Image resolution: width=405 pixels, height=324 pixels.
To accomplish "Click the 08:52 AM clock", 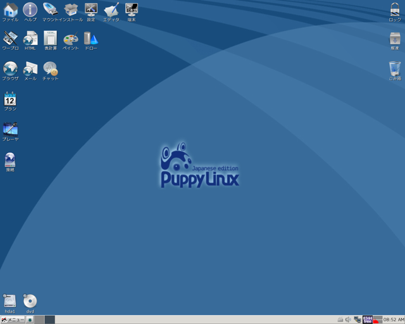I will point(394,320).
